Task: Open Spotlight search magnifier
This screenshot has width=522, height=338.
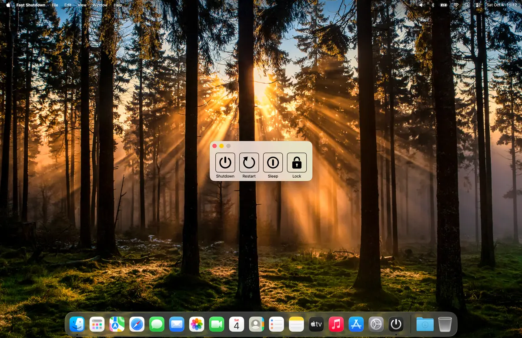Action: point(467,5)
